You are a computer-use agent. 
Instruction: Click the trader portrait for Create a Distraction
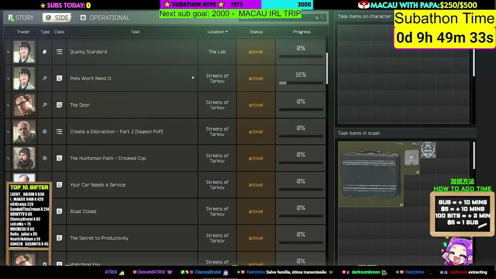[24, 132]
